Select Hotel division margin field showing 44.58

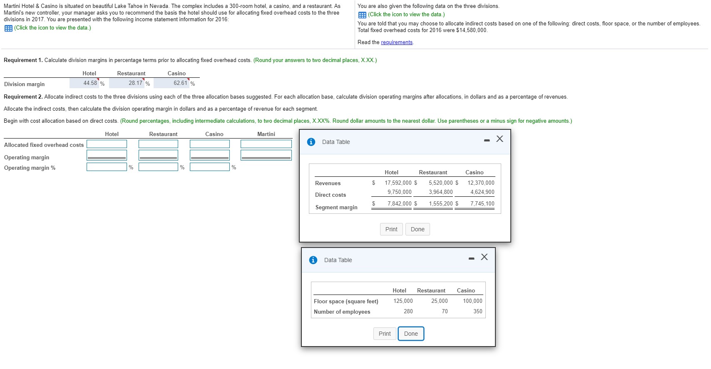[84, 83]
